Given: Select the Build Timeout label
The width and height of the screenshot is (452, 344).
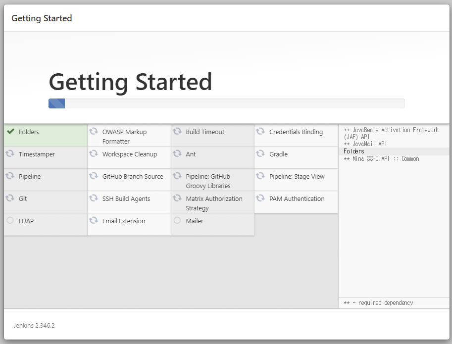Looking at the screenshot, I should [205, 132].
